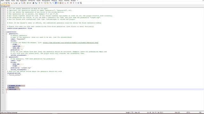Toggle the highlighted indent guide button
Image resolution: width=204 pixels, height=114 pixels.
click(55, 3)
